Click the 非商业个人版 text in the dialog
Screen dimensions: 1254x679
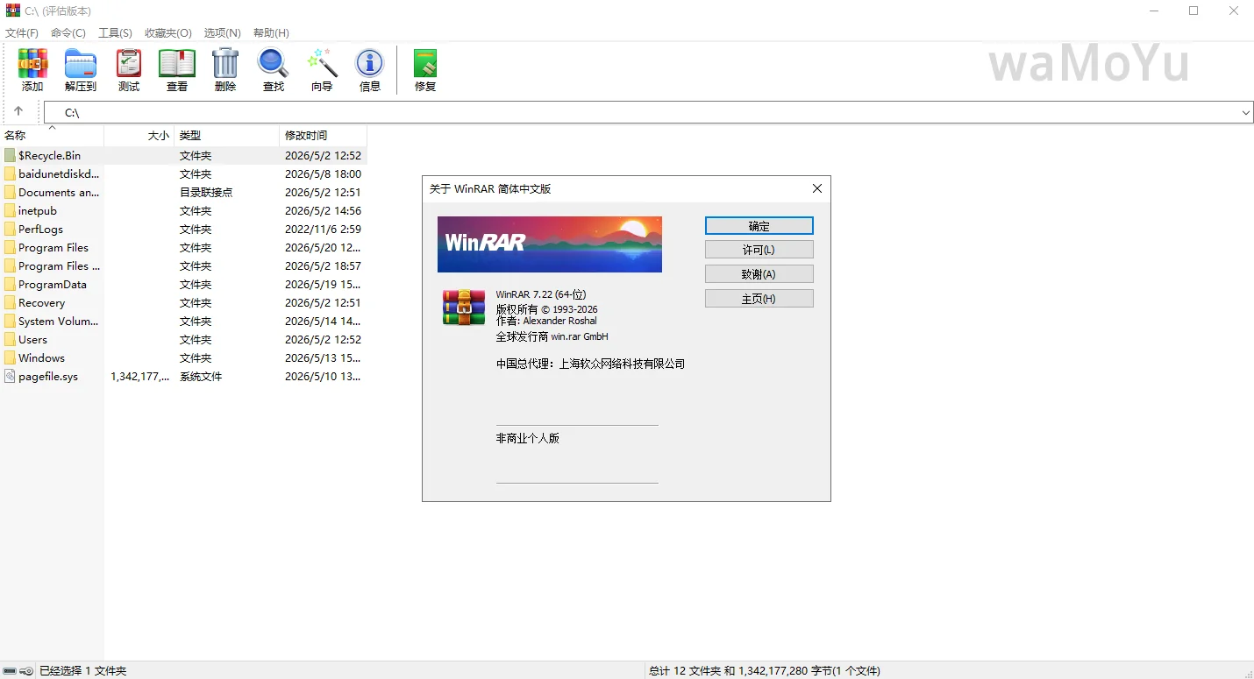[527, 438]
